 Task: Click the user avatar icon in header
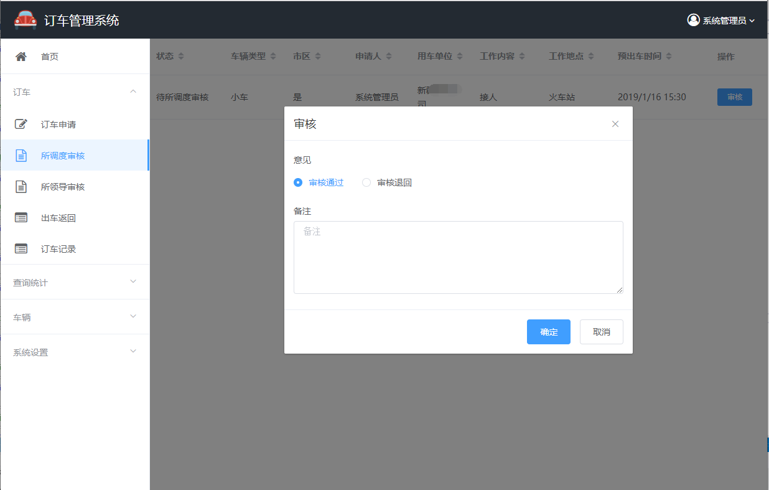pos(693,20)
